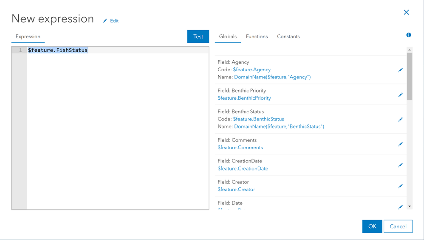Click the pencil icon for Benthic Priority field
The width and height of the screenshot is (424, 240).
point(401,95)
